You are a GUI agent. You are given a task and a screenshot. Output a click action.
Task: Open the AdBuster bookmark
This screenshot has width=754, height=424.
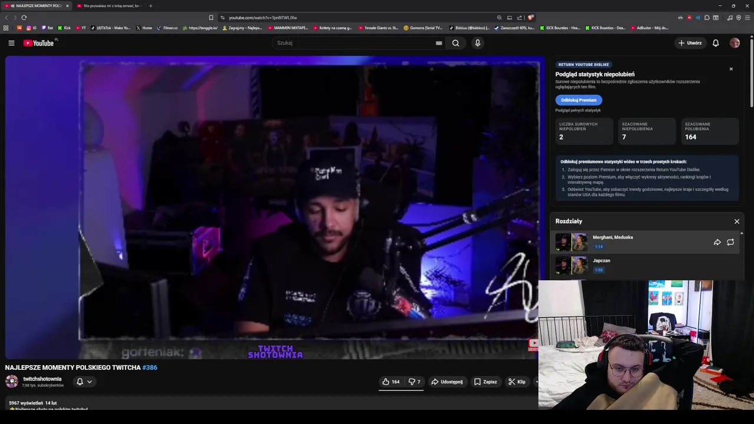[649, 28]
